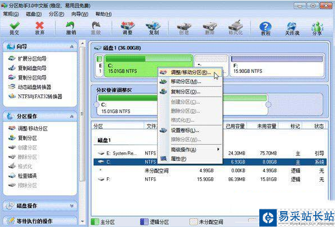Click the 格式化 (format) toolbar icon
The image size is (335, 227).
[x=236, y=25]
